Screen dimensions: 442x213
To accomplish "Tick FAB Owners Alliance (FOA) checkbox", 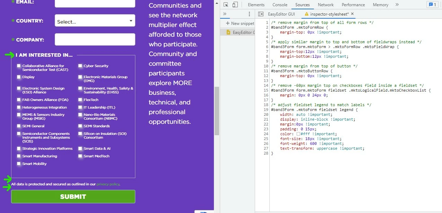I will [19, 100].
